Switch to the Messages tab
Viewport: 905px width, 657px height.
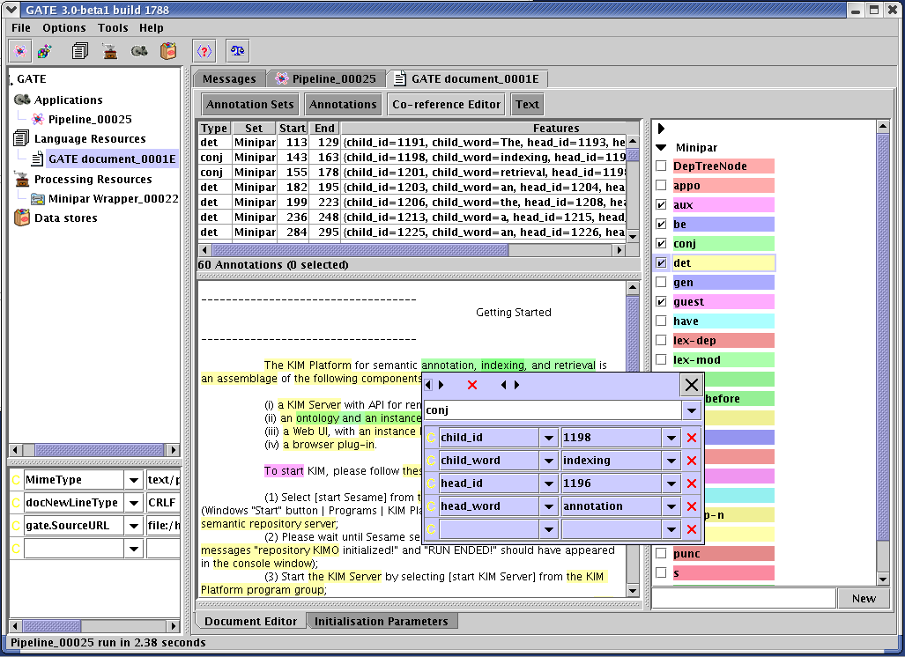point(229,79)
